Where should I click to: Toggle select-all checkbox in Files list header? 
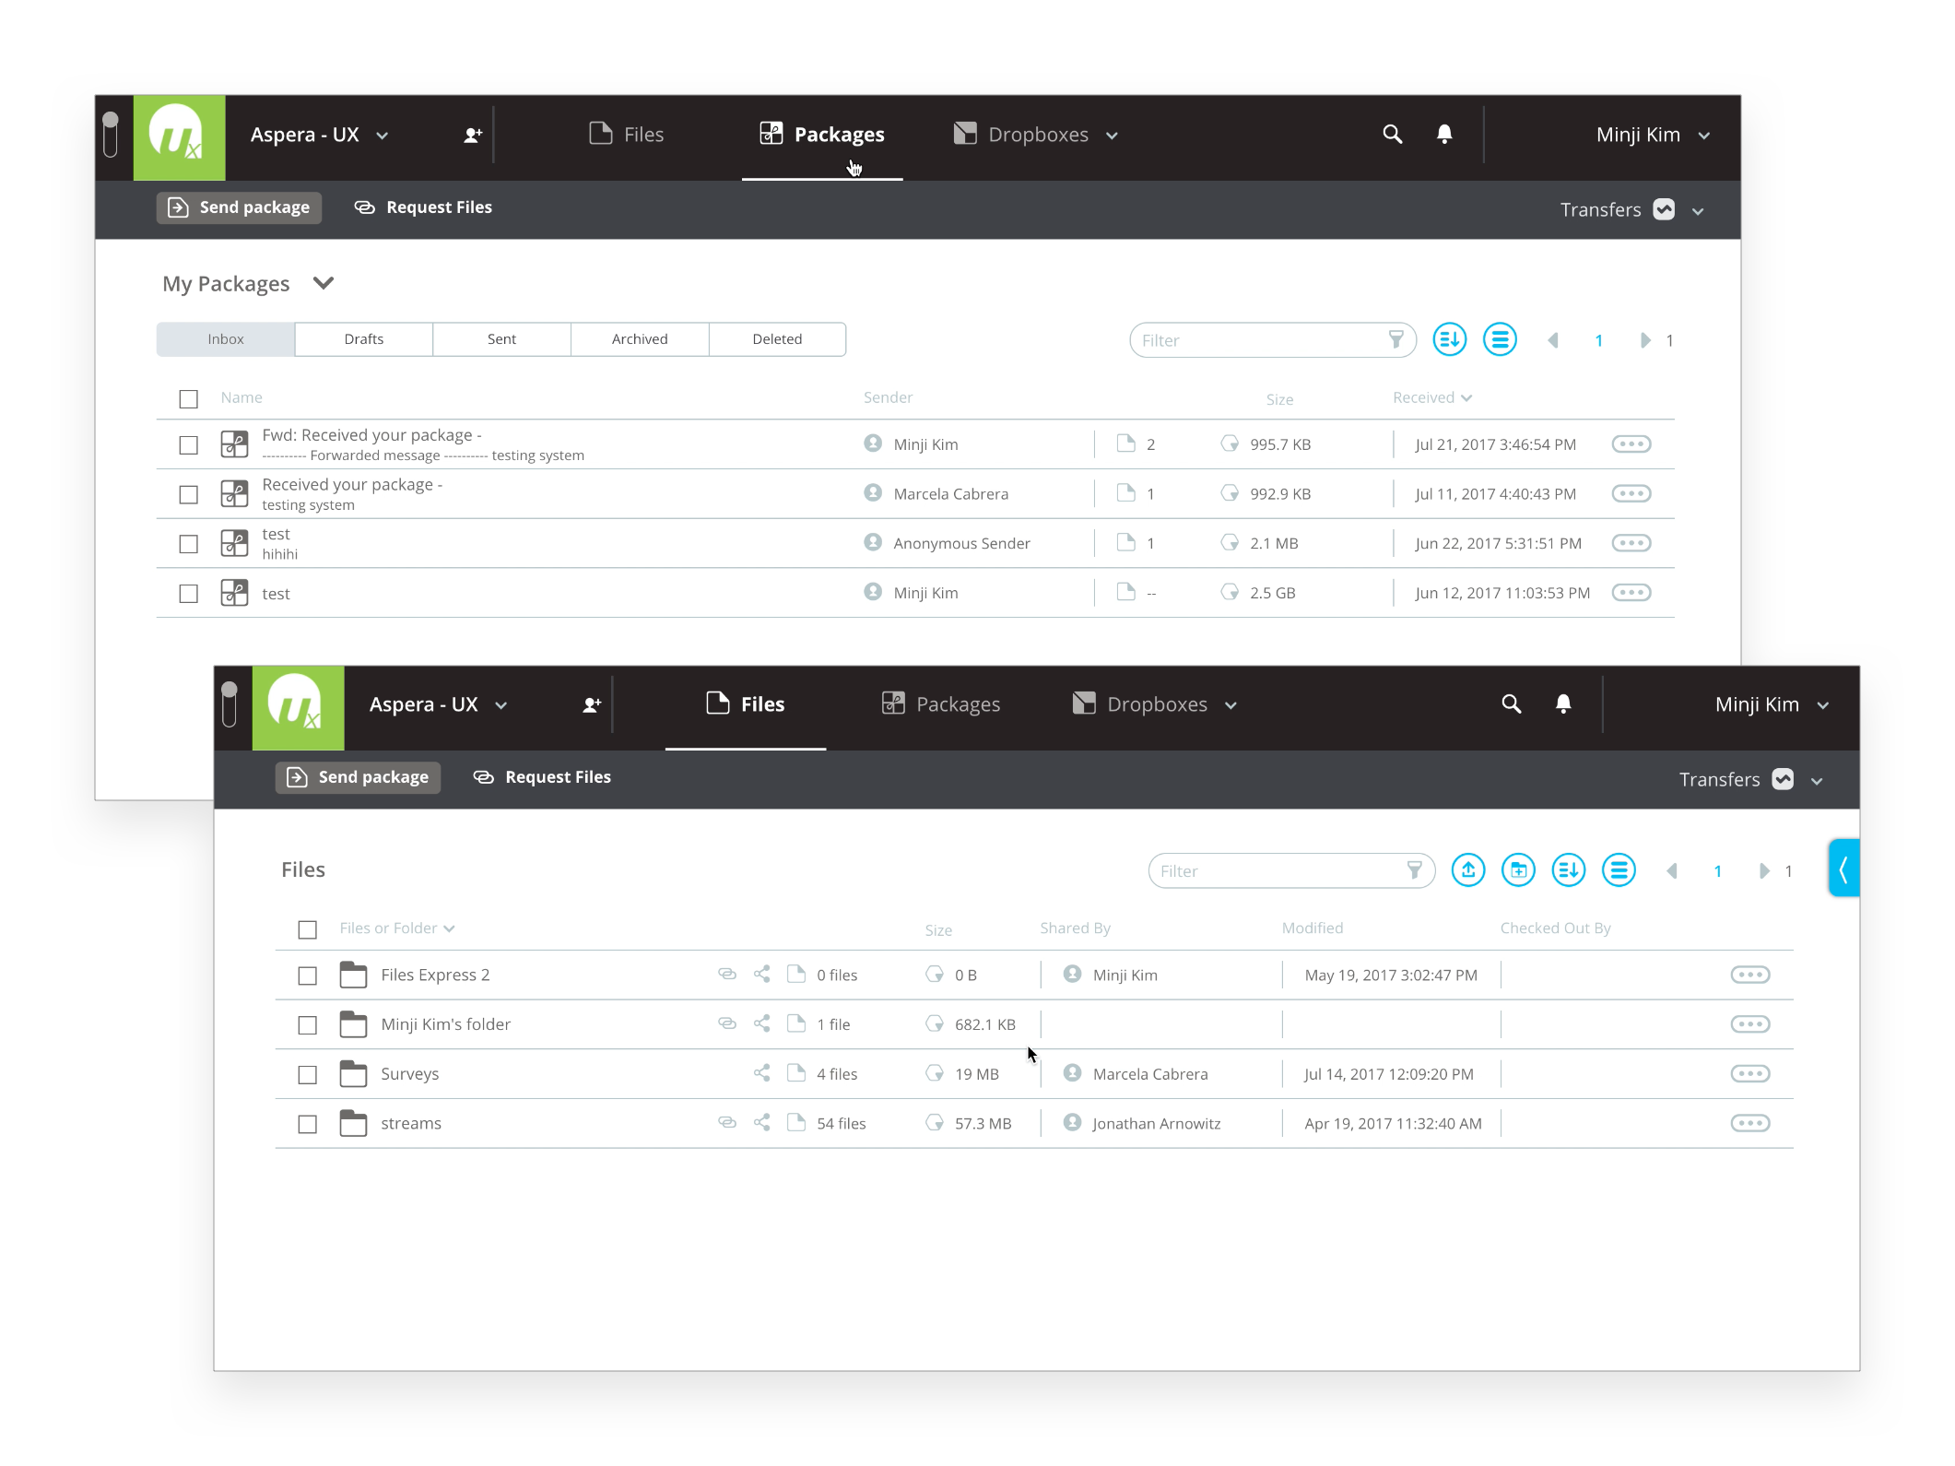tap(308, 929)
